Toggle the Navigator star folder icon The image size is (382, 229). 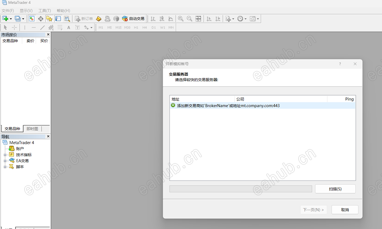click(49, 18)
